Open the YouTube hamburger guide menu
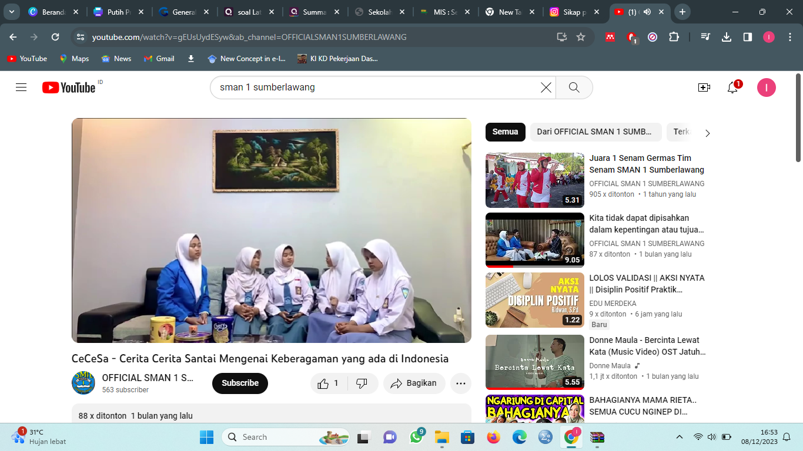The height and width of the screenshot is (451, 803). tap(21, 87)
